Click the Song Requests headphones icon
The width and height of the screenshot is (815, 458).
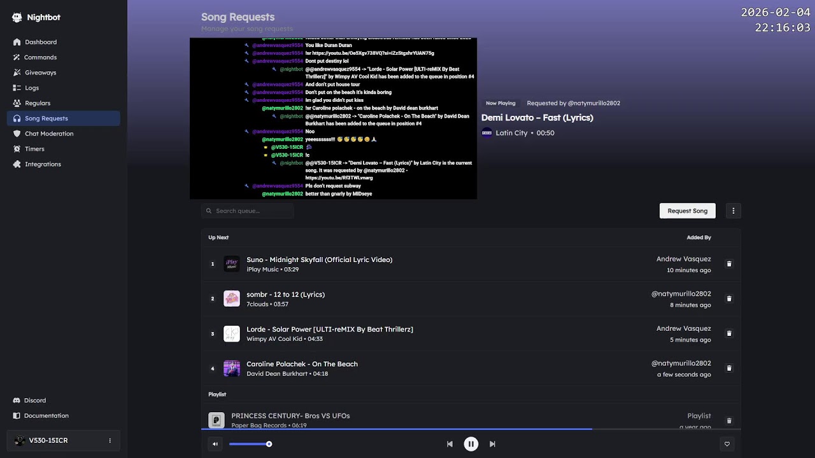click(17, 118)
